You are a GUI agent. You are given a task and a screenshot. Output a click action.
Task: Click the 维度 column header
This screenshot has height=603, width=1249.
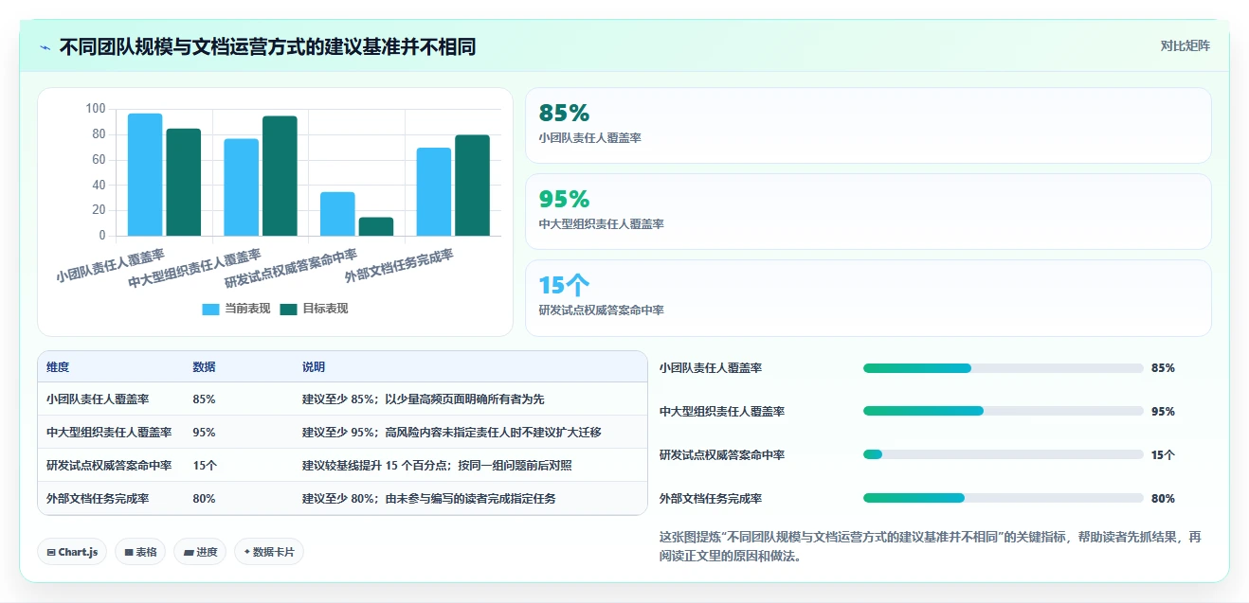[58, 367]
